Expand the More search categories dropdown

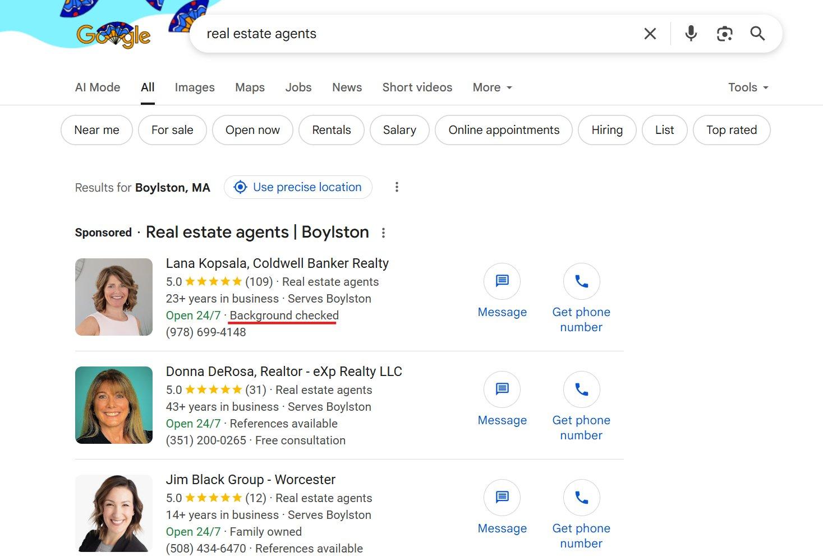tap(493, 87)
